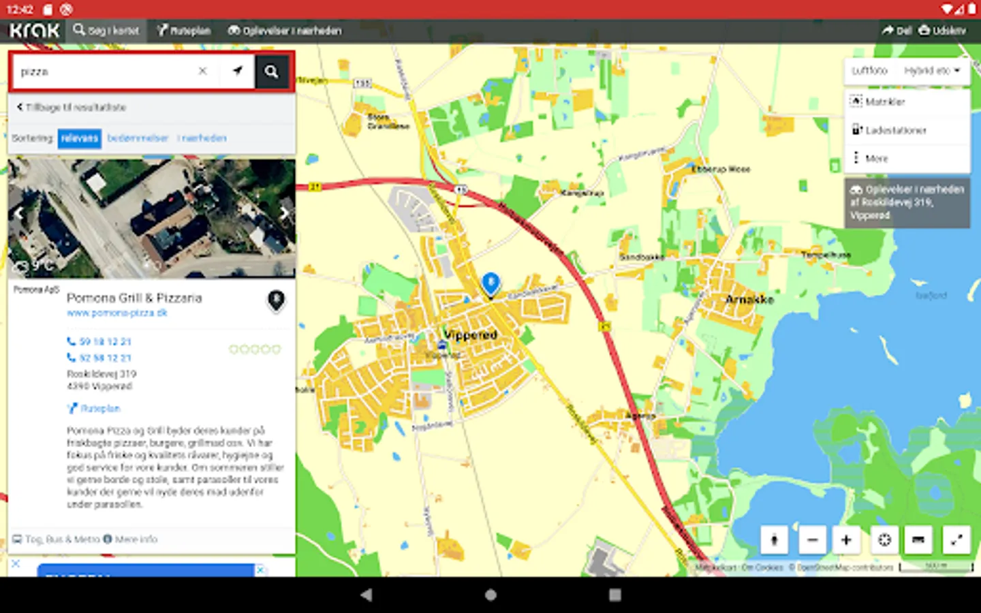Show next photo with right arrow
Viewport: 981px width, 613px height.
click(x=284, y=213)
